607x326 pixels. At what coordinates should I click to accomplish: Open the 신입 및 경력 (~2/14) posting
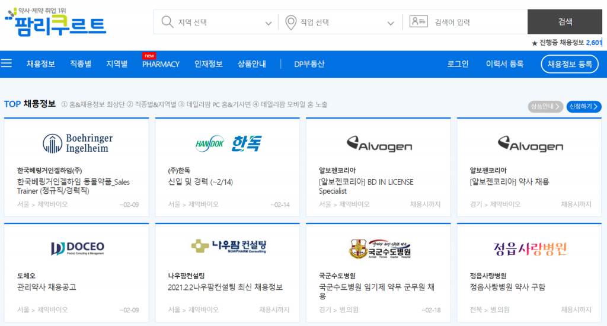click(x=200, y=182)
